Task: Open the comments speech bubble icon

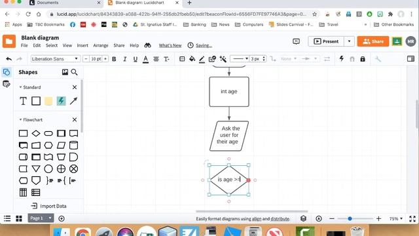Action: click(296, 41)
